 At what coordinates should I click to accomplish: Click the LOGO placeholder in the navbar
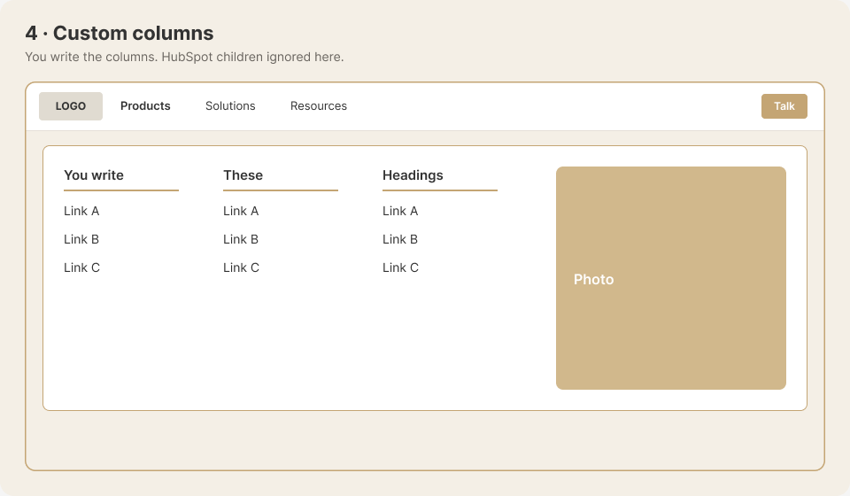point(71,106)
